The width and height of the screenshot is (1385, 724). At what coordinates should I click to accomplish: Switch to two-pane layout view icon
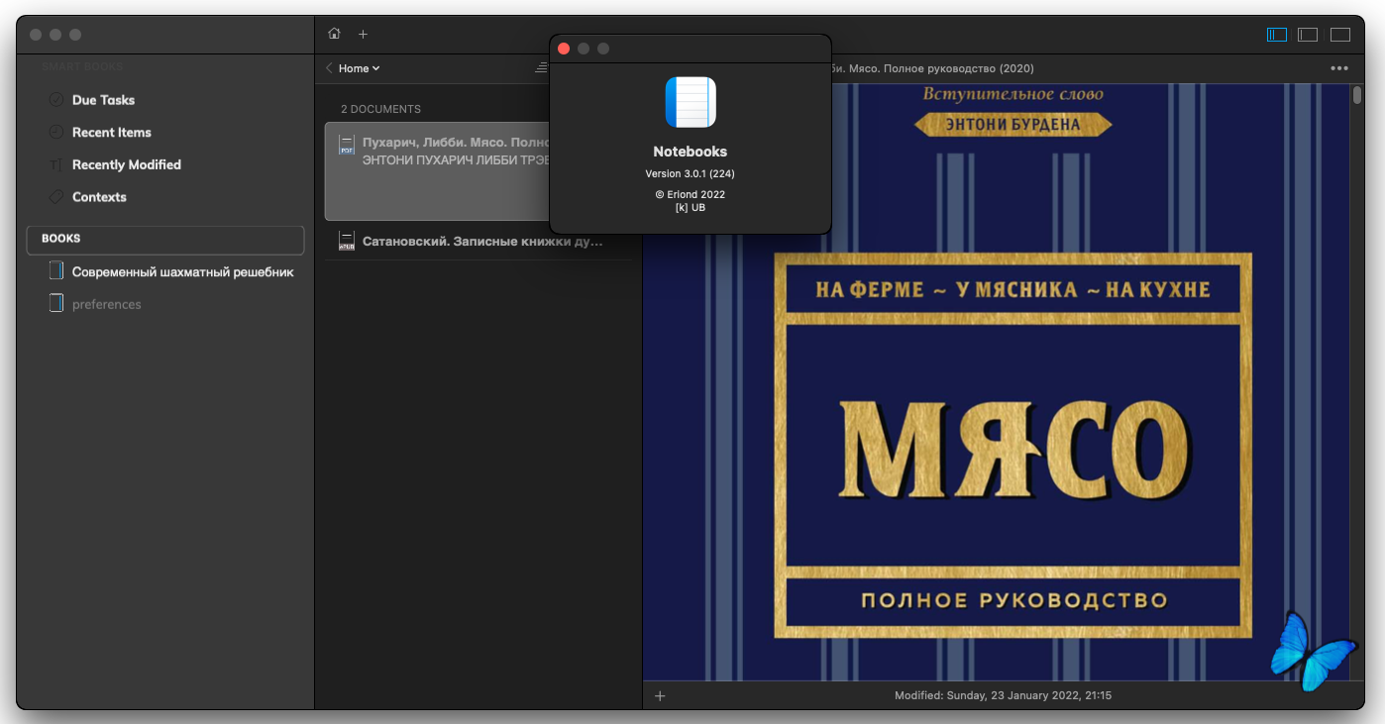(x=1308, y=35)
